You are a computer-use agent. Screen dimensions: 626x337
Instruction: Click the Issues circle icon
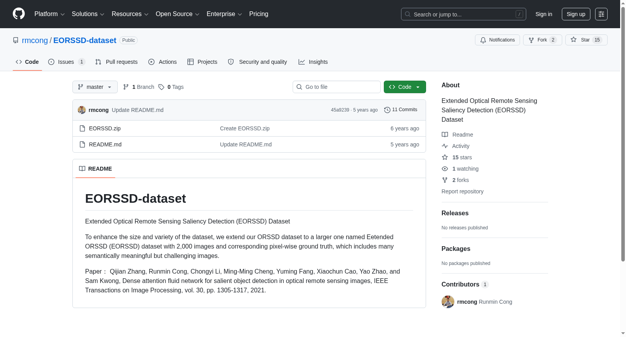point(51,62)
